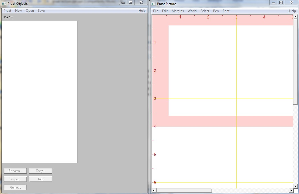Open the World menu

click(192, 11)
